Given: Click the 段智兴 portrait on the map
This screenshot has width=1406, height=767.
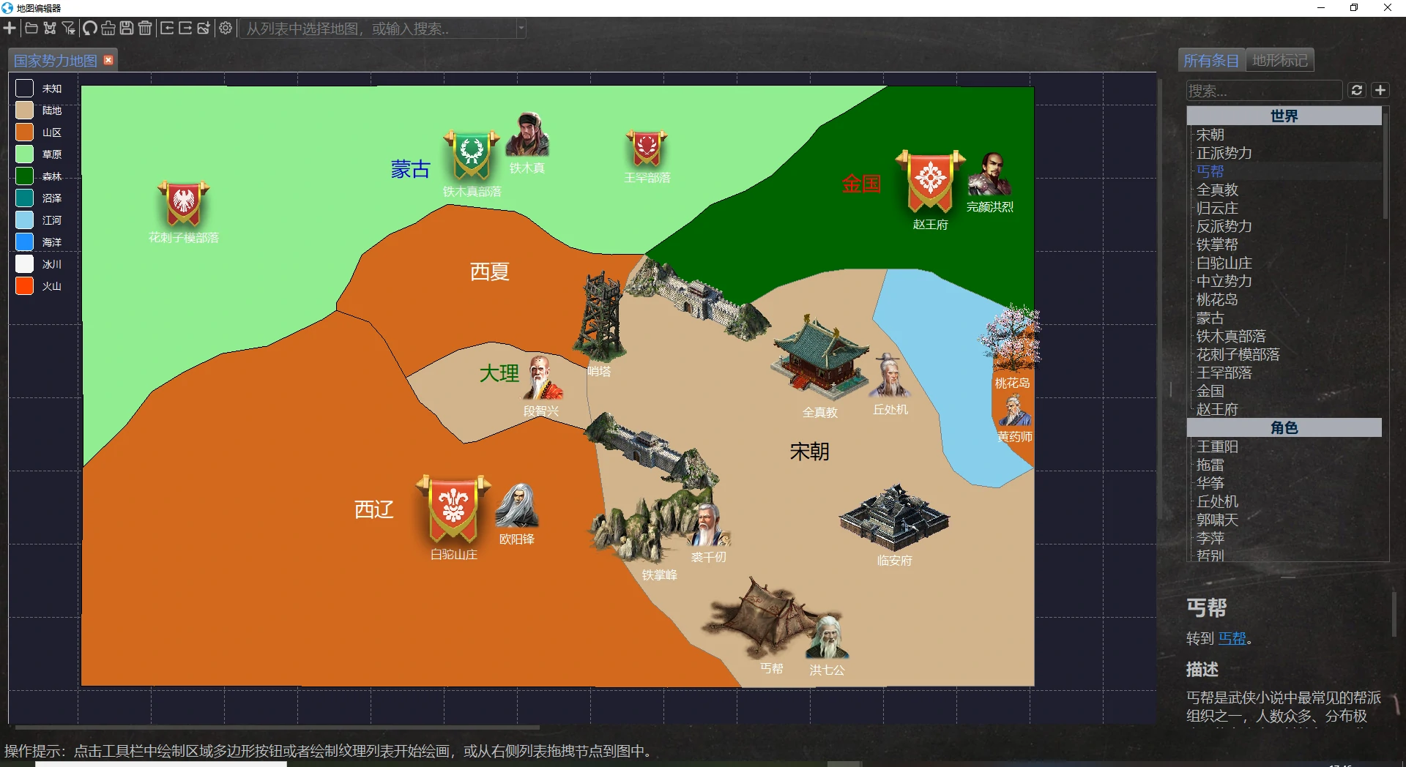Looking at the screenshot, I should (x=541, y=378).
